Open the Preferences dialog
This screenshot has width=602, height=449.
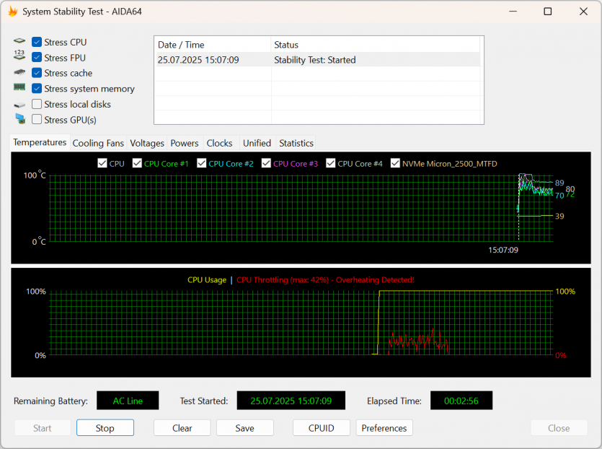[384, 428]
